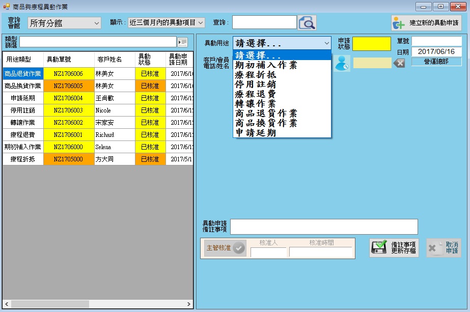Image resolution: width=470 pixels, height=312 pixels.
Task: Expand the 顯示 近三個月內的異動項目 dropdown
Action: pyautogui.click(x=167, y=22)
